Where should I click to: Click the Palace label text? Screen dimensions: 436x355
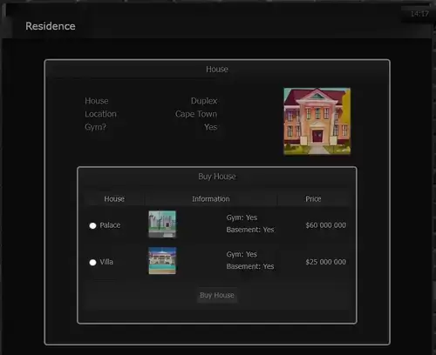click(x=110, y=225)
